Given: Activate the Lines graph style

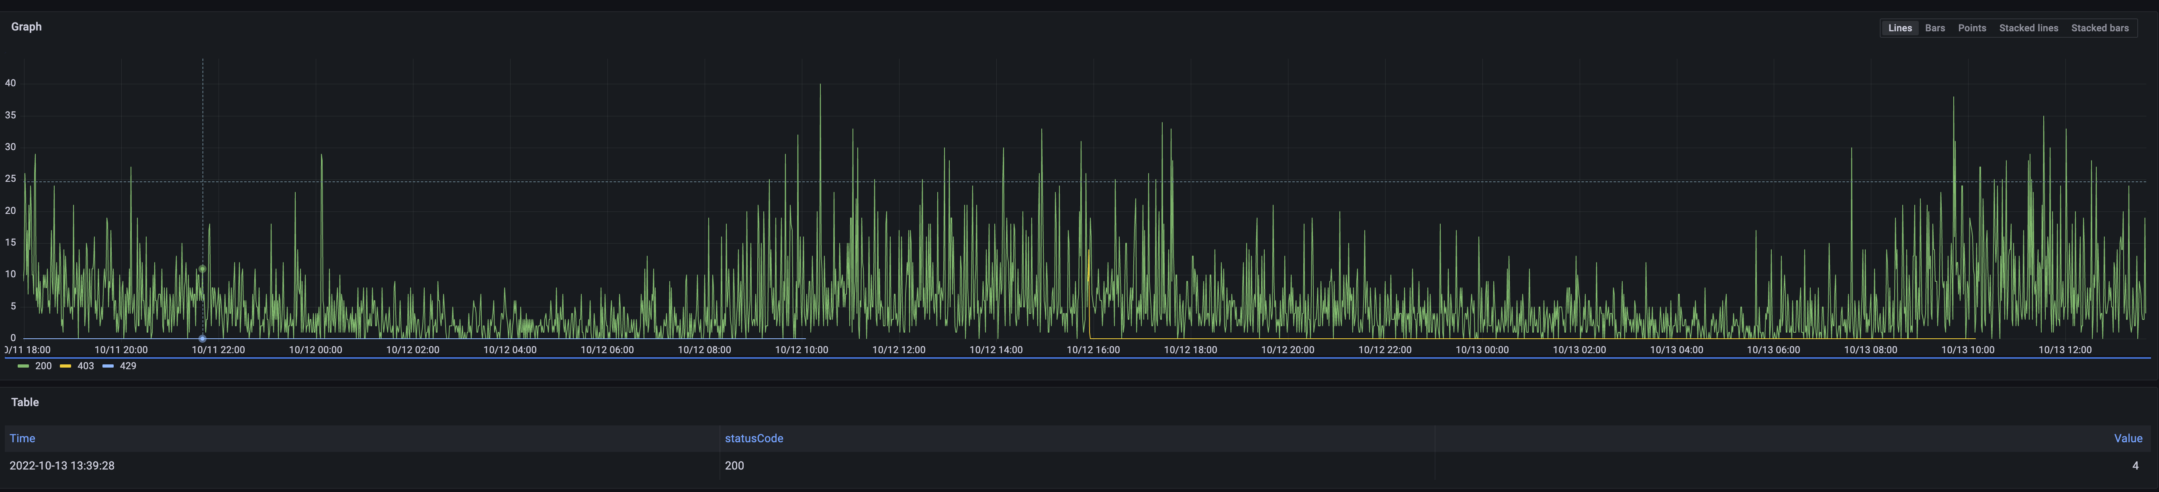Looking at the screenshot, I should [1899, 28].
